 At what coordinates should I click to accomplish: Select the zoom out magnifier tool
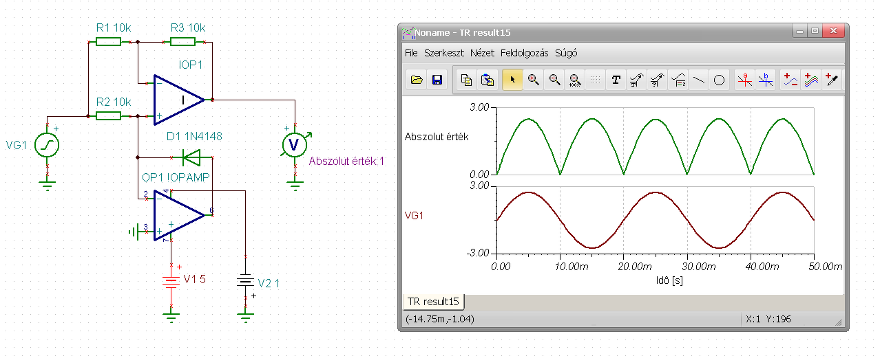point(554,80)
